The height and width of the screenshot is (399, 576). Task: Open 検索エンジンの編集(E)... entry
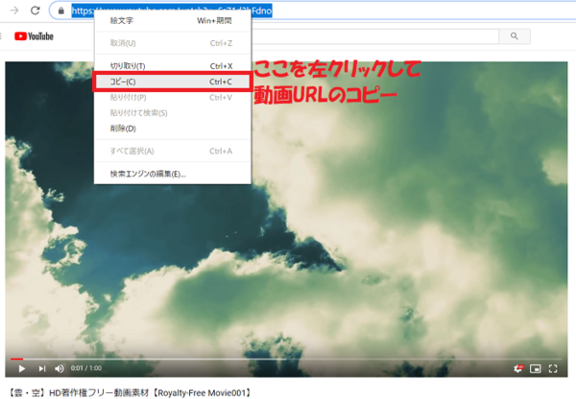[x=173, y=174]
